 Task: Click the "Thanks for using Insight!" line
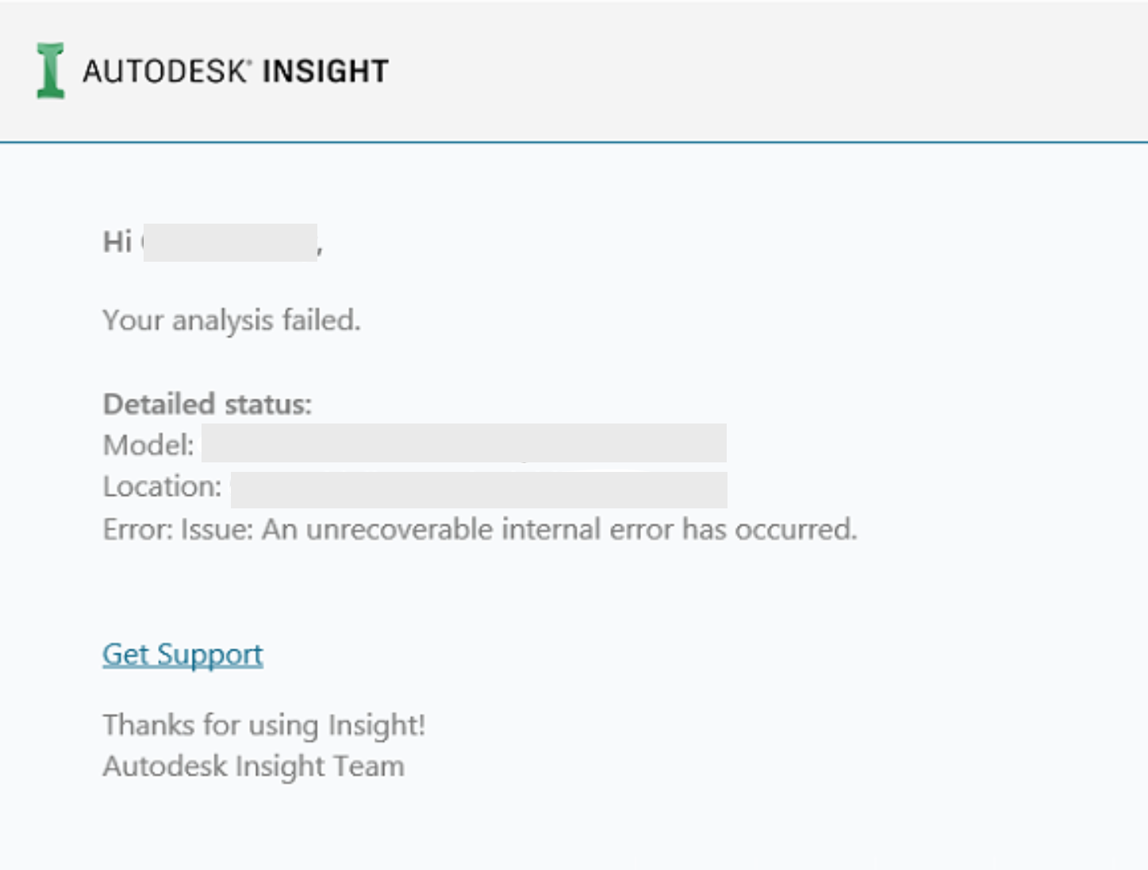(x=264, y=725)
